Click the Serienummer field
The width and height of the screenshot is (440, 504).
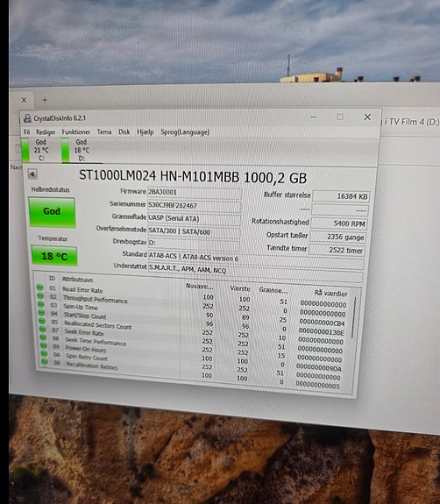click(x=194, y=206)
